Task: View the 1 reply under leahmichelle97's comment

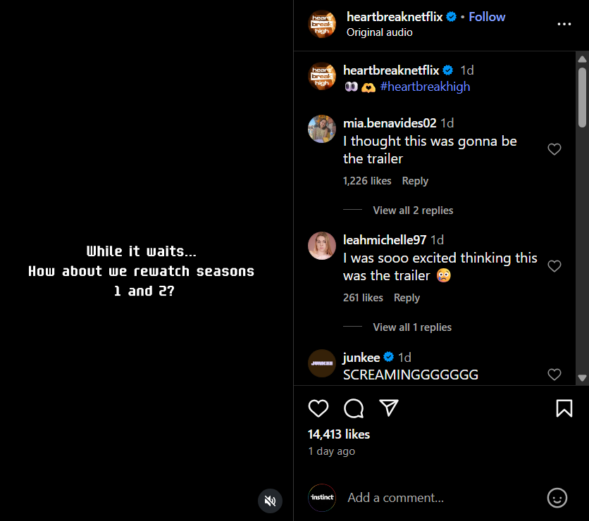Action: tap(411, 327)
